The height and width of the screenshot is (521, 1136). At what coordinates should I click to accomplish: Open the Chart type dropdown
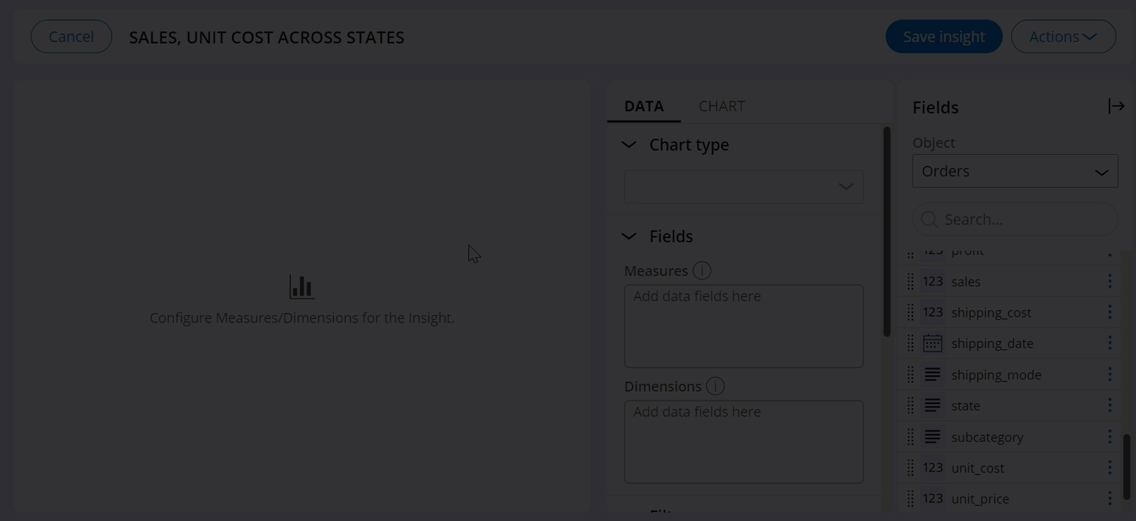pos(743,187)
